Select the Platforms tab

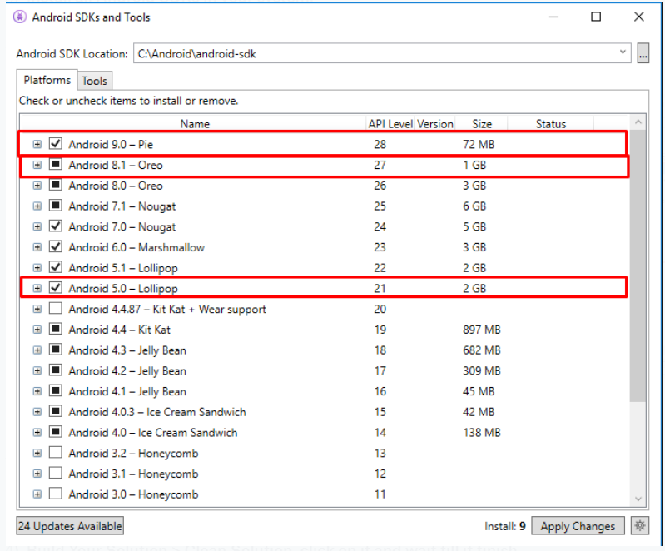coord(47,80)
